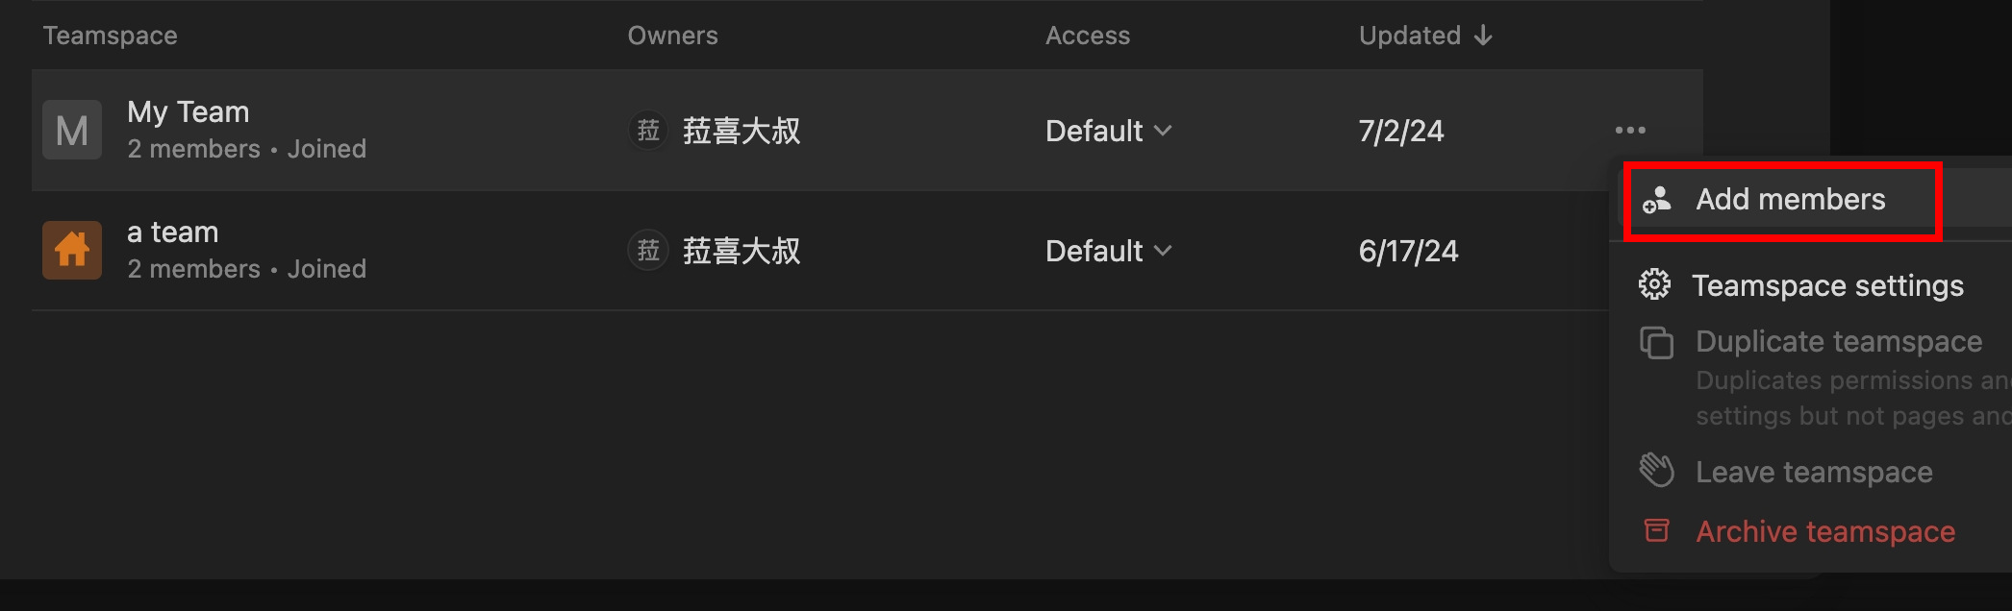Image resolution: width=2012 pixels, height=611 pixels.
Task: Click the My Team teamspace name
Action: click(x=189, y=112)
